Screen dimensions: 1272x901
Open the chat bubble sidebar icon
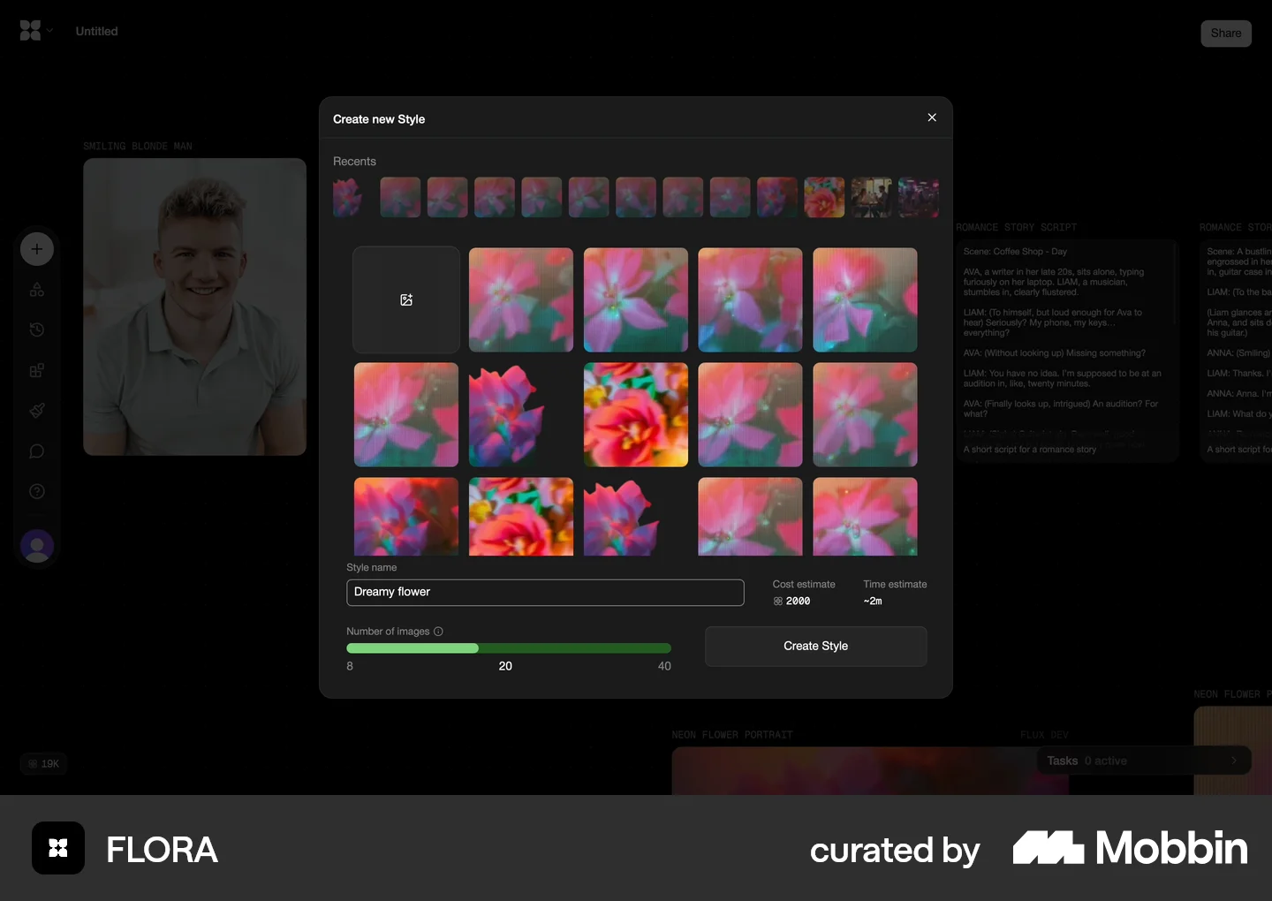[37, 451]
